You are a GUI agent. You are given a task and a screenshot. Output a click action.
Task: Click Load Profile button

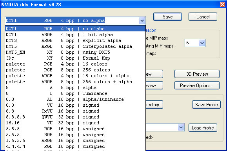[x=203, y=128]
